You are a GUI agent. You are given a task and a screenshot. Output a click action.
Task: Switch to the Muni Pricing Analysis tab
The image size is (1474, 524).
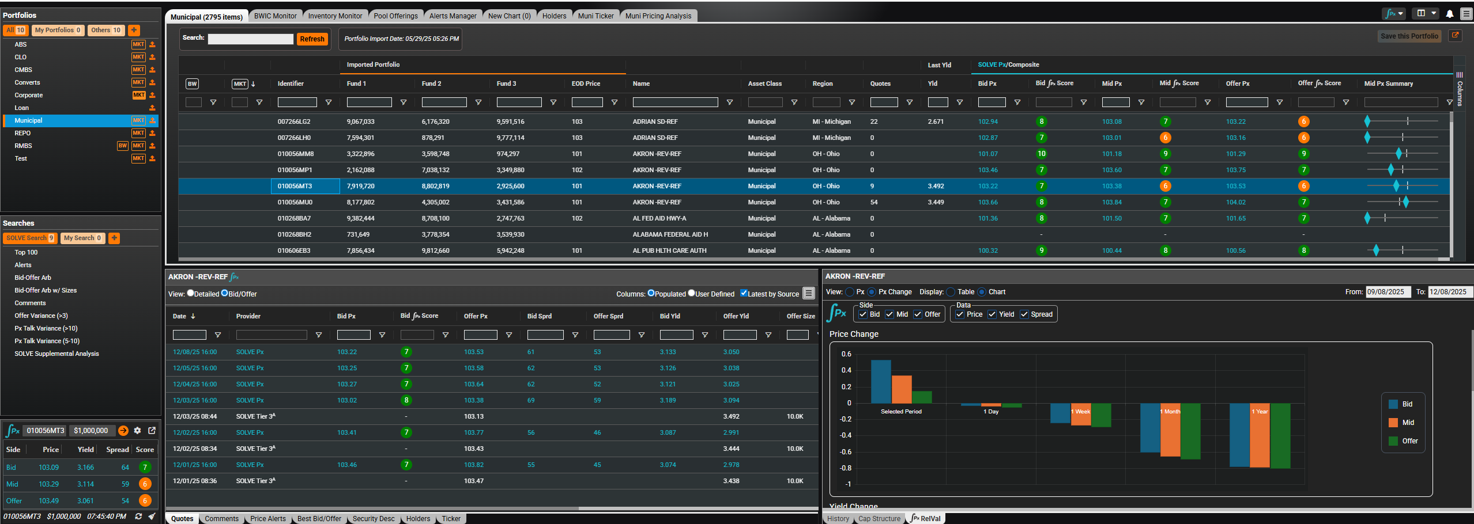pos(658,16)
